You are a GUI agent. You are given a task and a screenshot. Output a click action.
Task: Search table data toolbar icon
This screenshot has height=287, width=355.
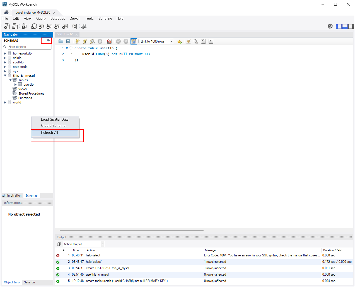74,26
